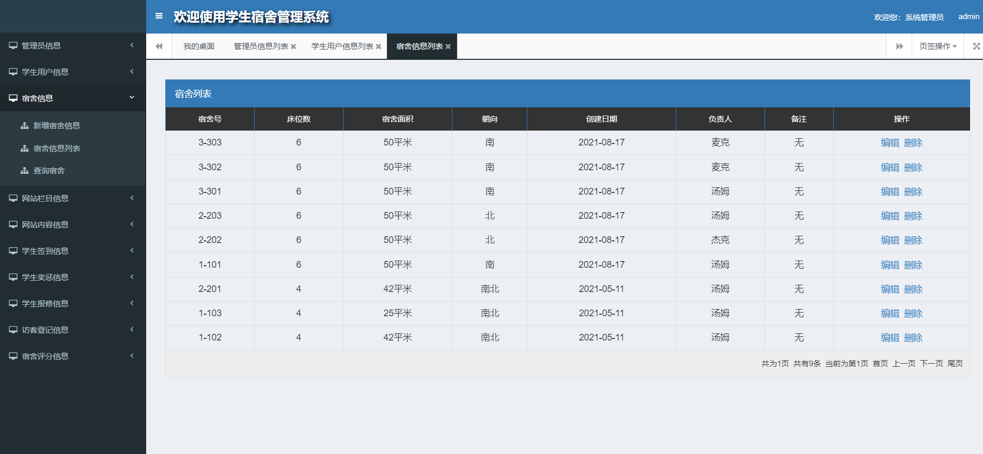Click the monitor icon beside 访客登记信息

point(13,330)
